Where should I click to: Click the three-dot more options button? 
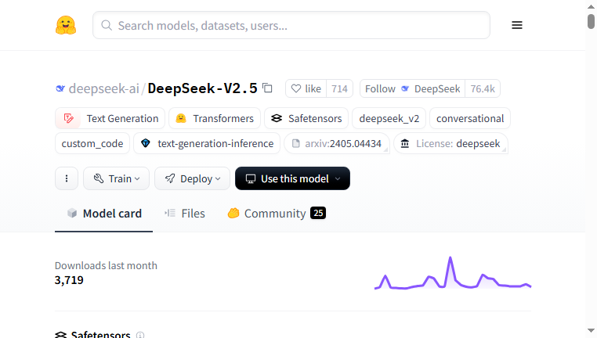[x=67, y=178]
